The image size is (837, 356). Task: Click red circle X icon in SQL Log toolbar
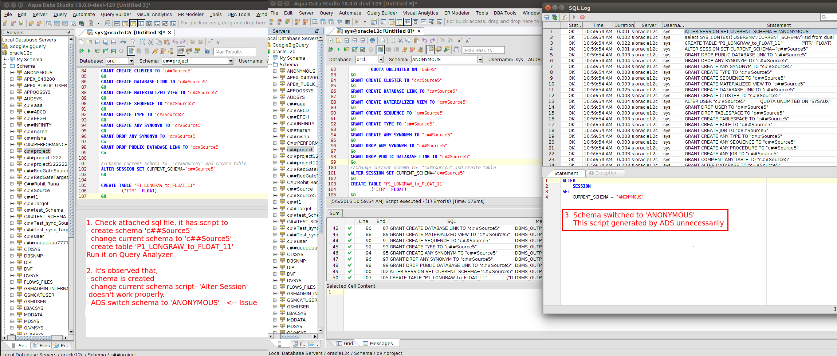click(582, 17)
